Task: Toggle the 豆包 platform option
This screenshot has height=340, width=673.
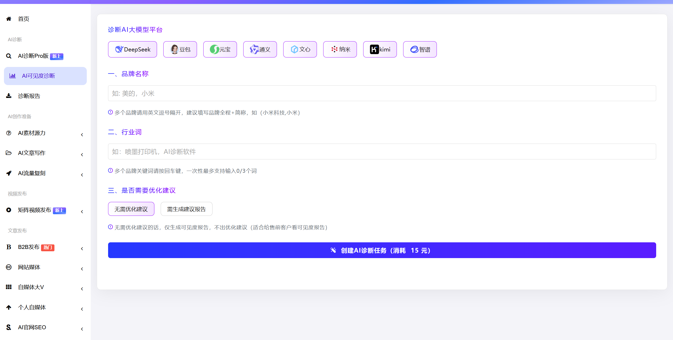Action: 180,49
